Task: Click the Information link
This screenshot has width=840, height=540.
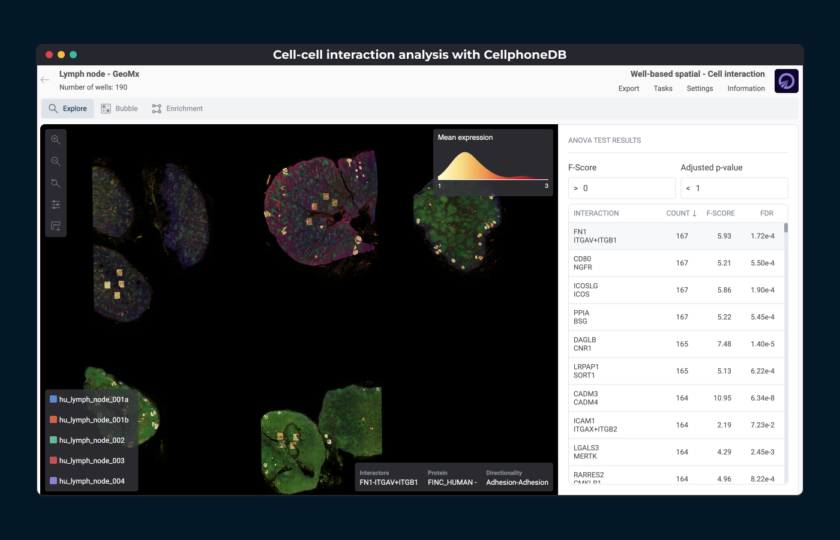Action: click(x=746, y=89)
